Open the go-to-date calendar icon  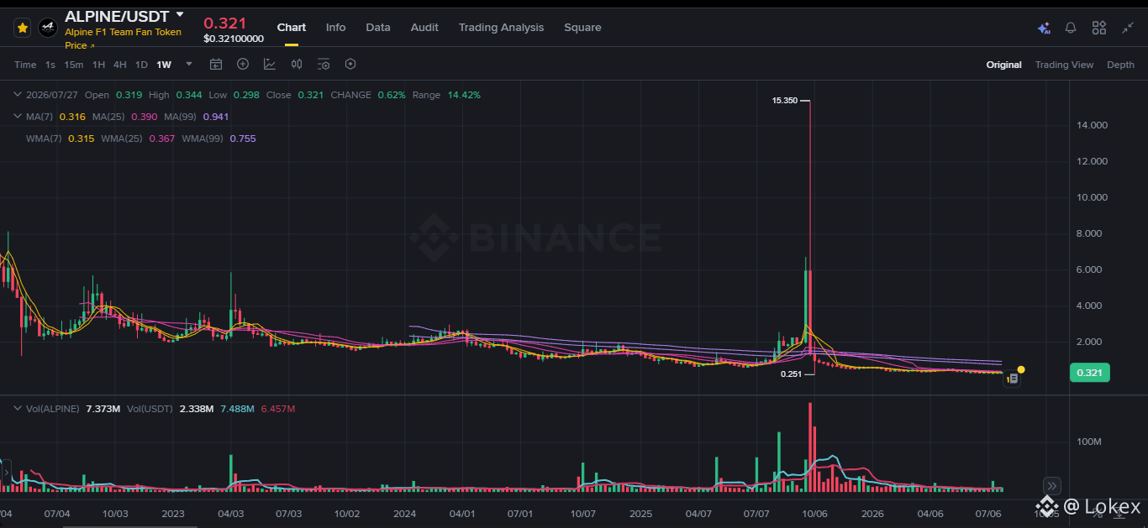pos(216,64)
